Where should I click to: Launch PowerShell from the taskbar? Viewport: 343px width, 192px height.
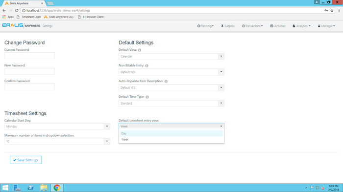30,188
